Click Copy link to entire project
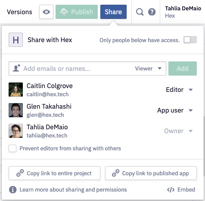 pyautogui.click(x=54, y=173)
